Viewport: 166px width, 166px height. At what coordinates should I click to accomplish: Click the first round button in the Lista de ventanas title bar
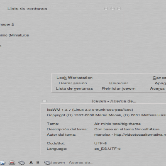point(106,9)
